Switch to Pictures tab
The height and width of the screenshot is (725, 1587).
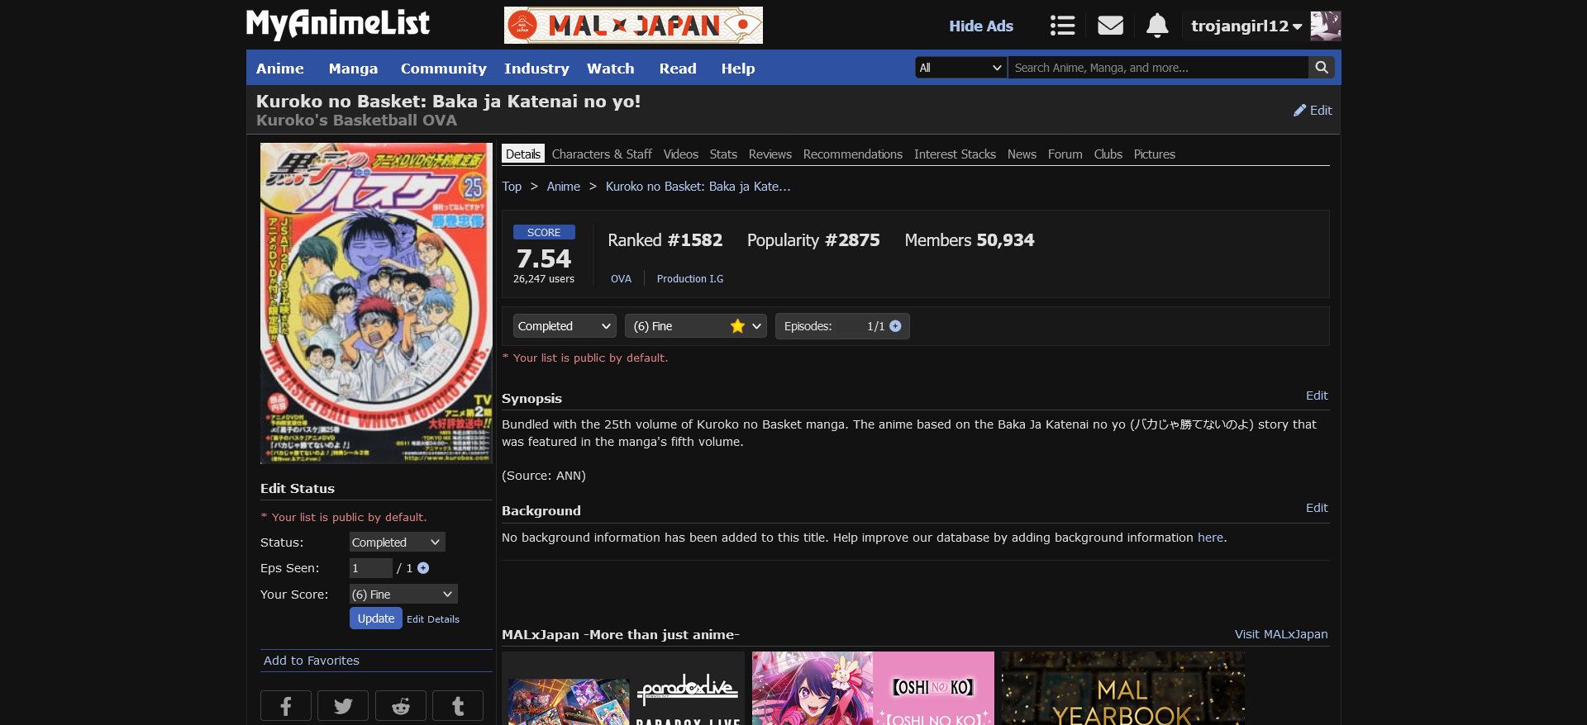point(1155,154)
